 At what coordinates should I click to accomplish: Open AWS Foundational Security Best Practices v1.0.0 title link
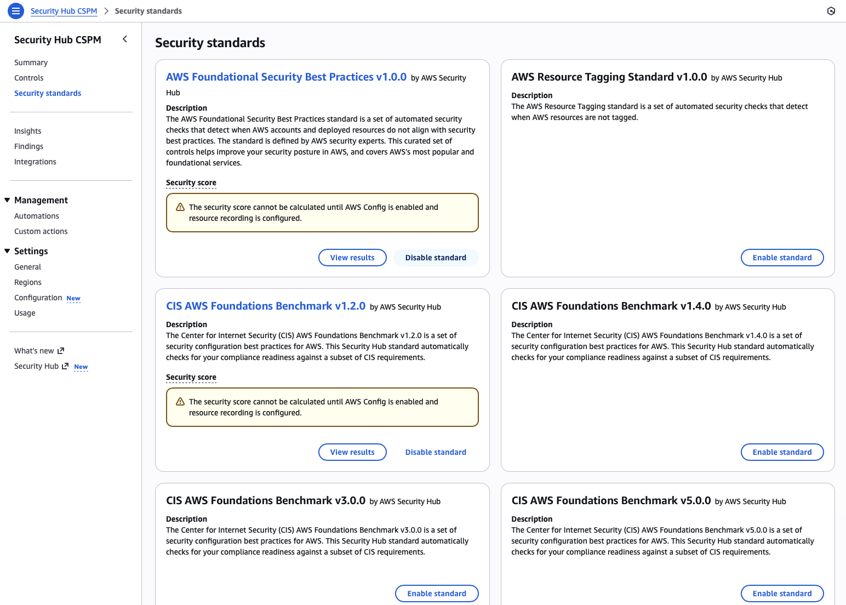(x=286, y=77)
